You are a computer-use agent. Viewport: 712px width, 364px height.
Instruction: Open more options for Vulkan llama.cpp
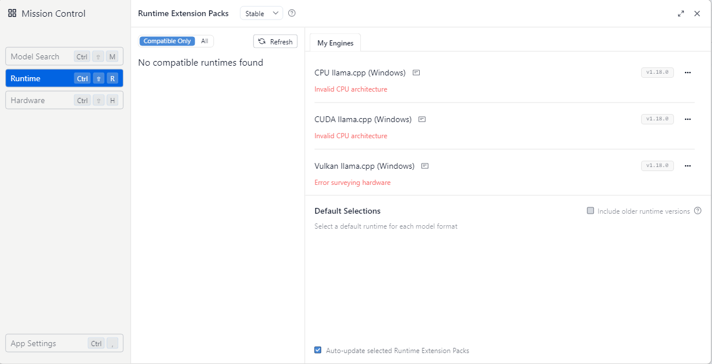687,166
